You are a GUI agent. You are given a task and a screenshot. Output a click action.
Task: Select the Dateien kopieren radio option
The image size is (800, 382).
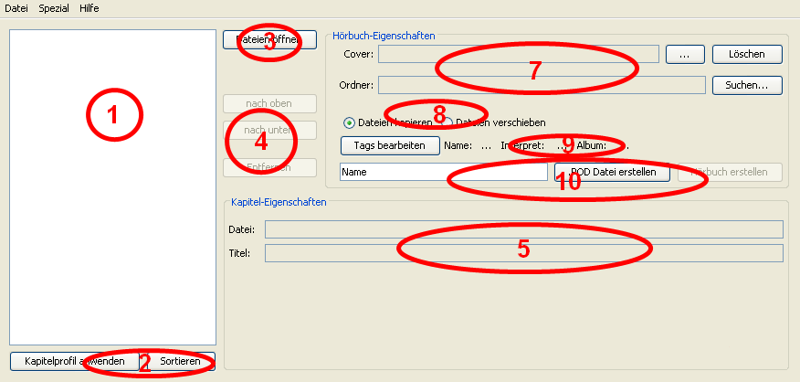click(x=350, y=122)
